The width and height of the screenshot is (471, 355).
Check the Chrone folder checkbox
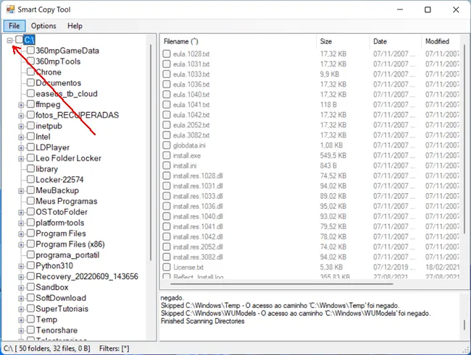pyautogui.click(x=30, y=72)
